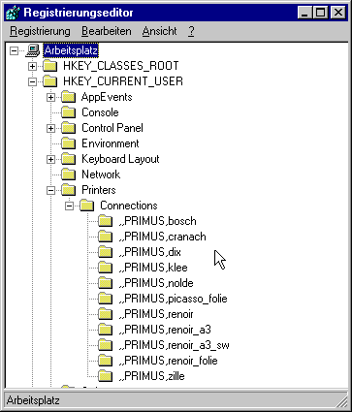352x412 pixels.
Task: Select the HKEY_CLASSES_ROOT label
Action: (x=121, y=66)
